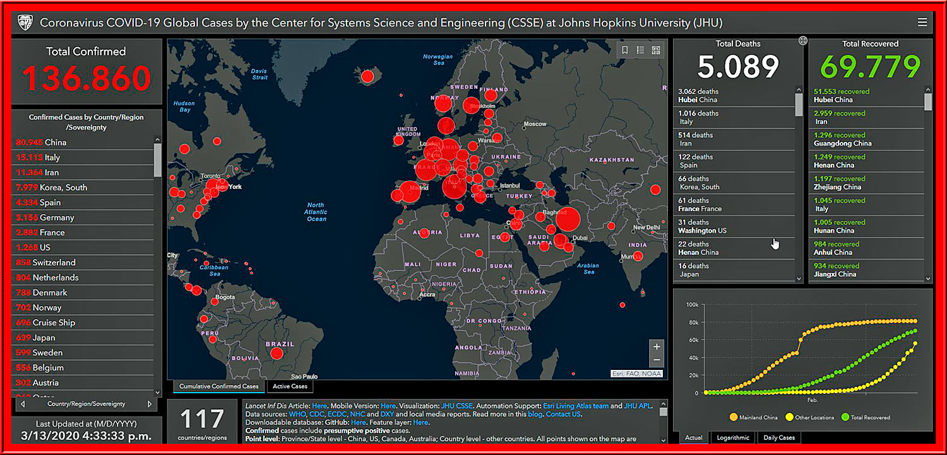The width and height of the screenshot is (947, 455).
Task: Zoom in the map with plus button
Action: 657,347
